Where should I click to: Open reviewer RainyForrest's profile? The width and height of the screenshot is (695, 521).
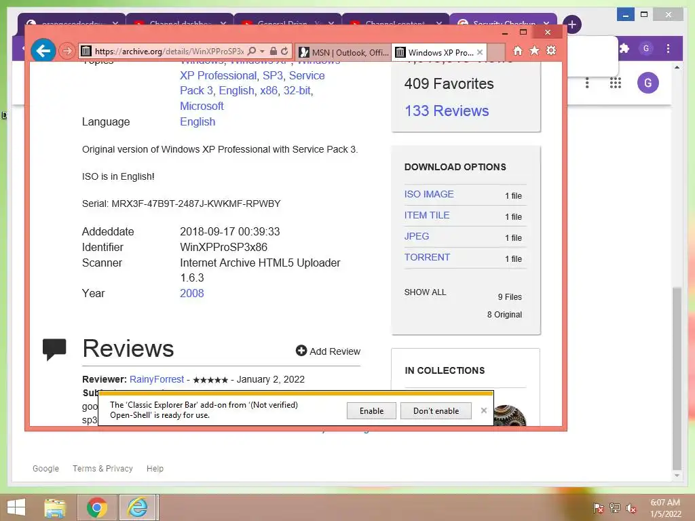(x=157, y=379)
